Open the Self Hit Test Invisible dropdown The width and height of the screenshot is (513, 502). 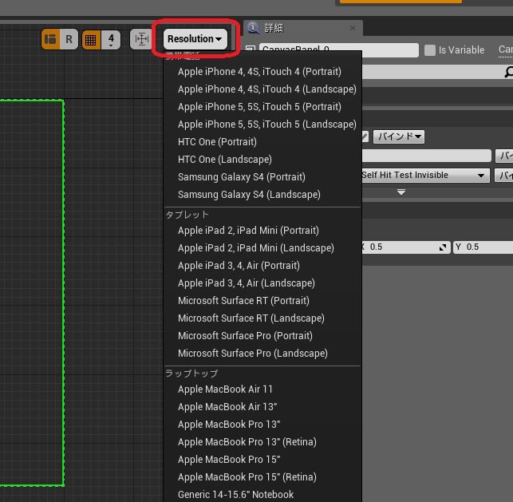click(x=425, y=176)
